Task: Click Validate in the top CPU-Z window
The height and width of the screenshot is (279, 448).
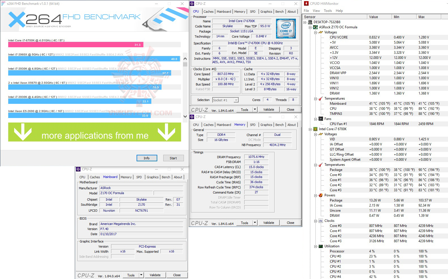Action: point(269,110)
